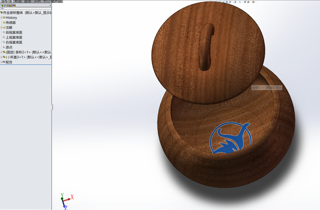Click the Apply Scene icon

pos(249,2)
